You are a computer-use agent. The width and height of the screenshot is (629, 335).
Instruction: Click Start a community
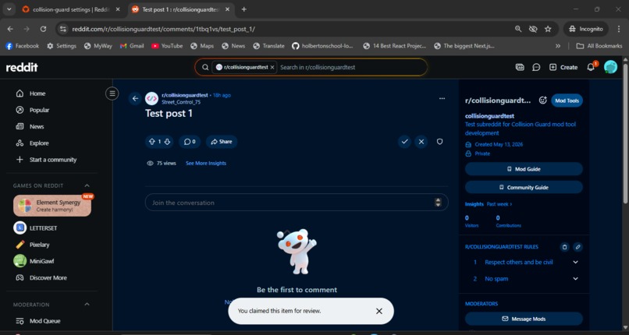(x=52, y=160)
